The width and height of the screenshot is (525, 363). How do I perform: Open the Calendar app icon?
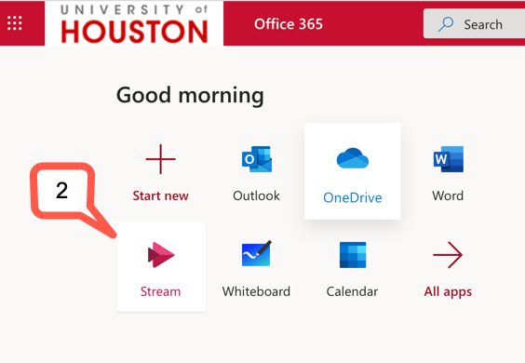pyautogui.click(x=353, y=255)
